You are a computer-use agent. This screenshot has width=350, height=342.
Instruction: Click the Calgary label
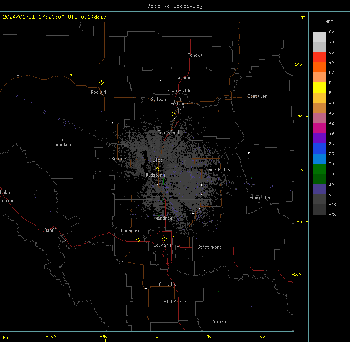[162, 245]
